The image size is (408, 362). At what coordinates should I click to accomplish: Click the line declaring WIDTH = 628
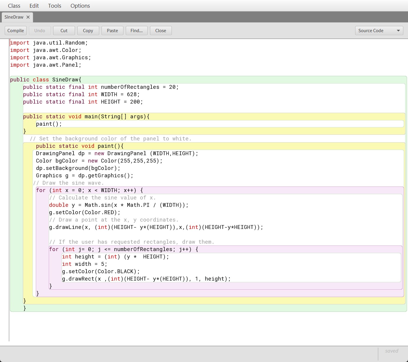point(81,94)
